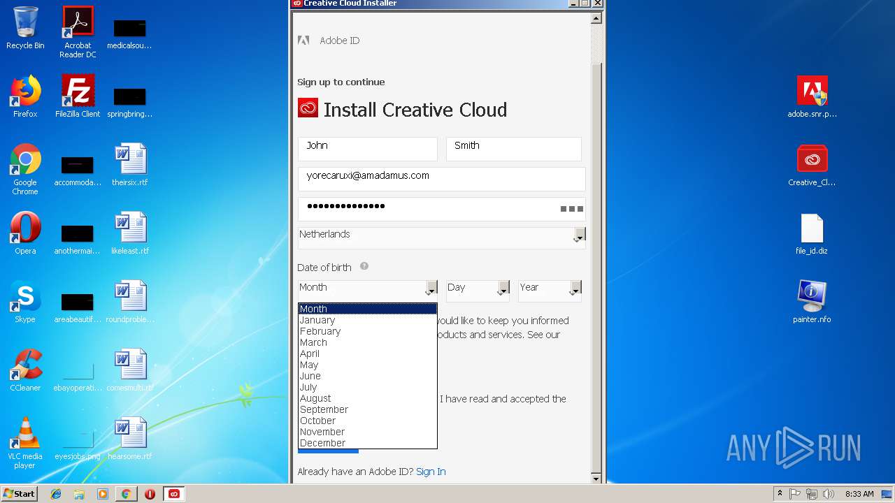Select the roundproble... document icon
895x503 pixels.
[x=130, y=302]
